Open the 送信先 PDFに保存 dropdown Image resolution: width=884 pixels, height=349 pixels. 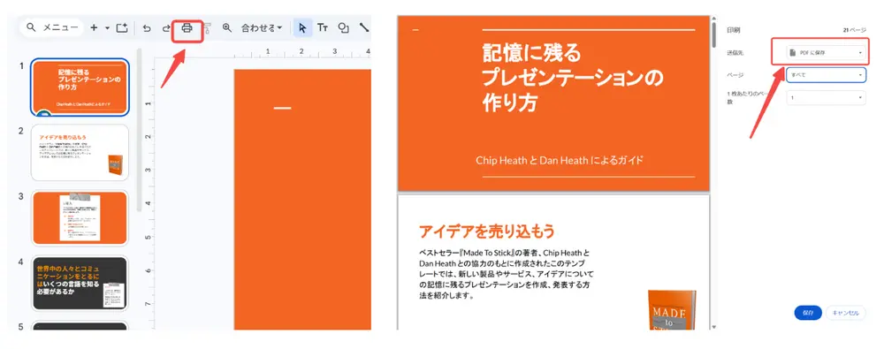click(826, 52)
